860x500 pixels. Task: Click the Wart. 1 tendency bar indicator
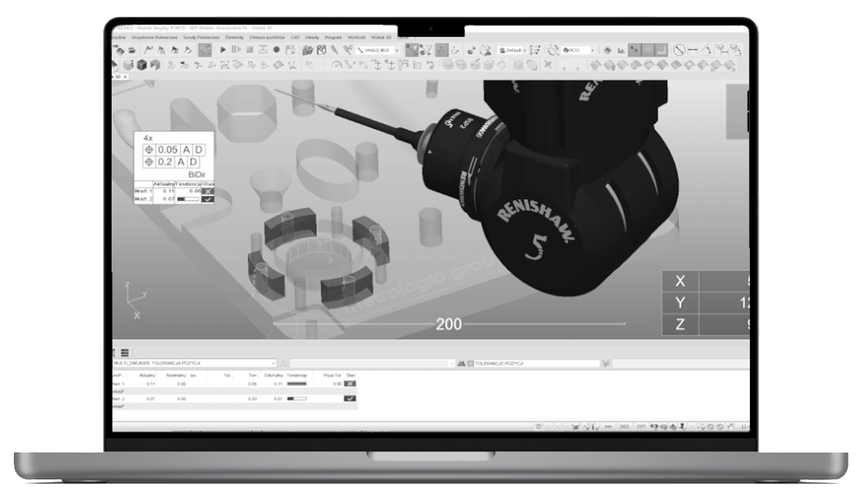[297, 384]
